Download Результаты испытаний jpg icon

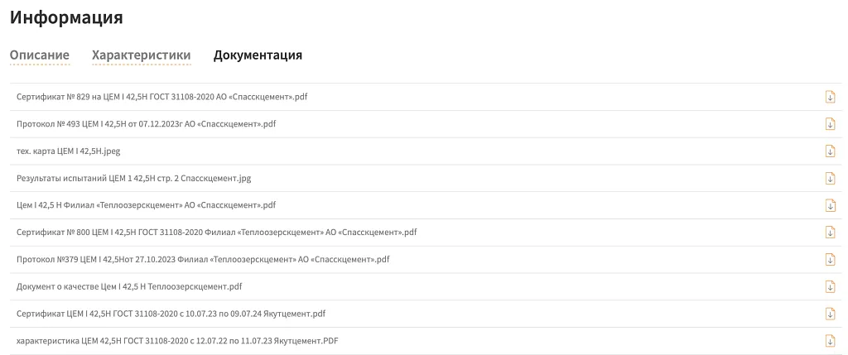pyautogui.click(x=830, y=178)
